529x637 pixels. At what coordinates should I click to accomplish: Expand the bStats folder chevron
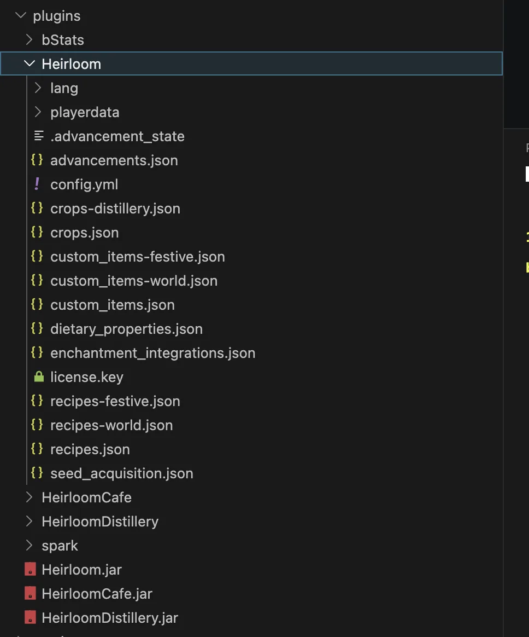point(29,40)
